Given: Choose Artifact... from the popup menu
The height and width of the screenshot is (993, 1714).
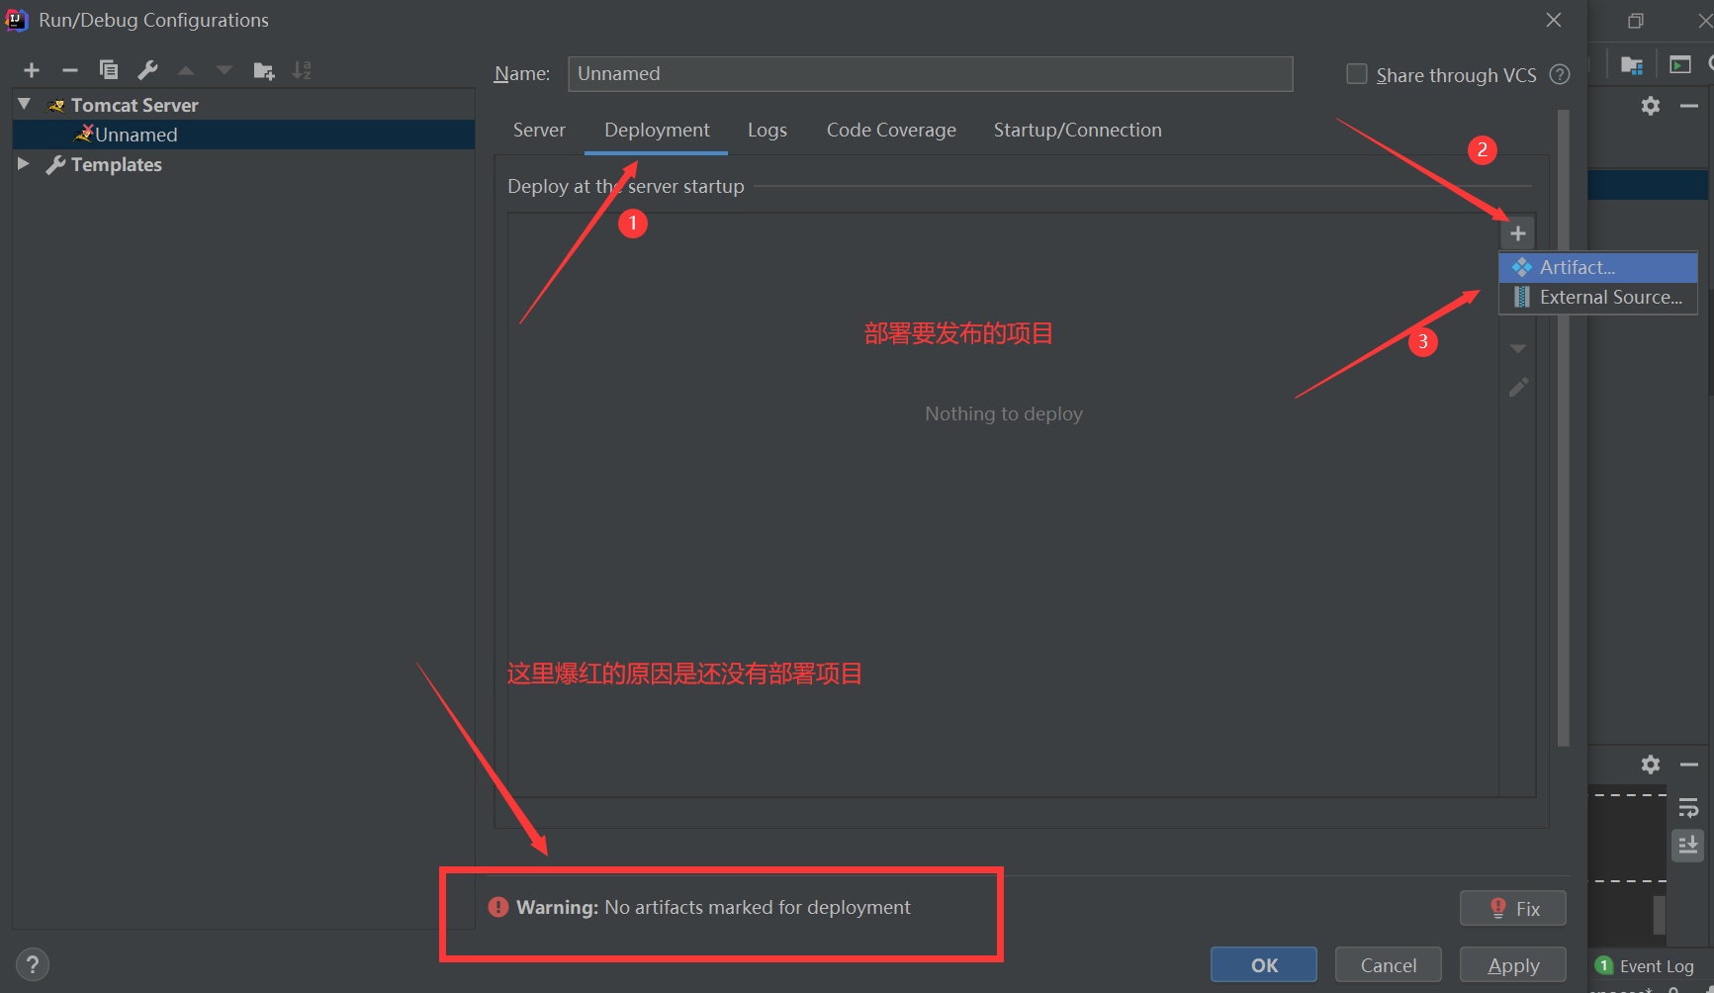Looking at the screenshot, I should pyautogui.click(x=1598, y=267).
